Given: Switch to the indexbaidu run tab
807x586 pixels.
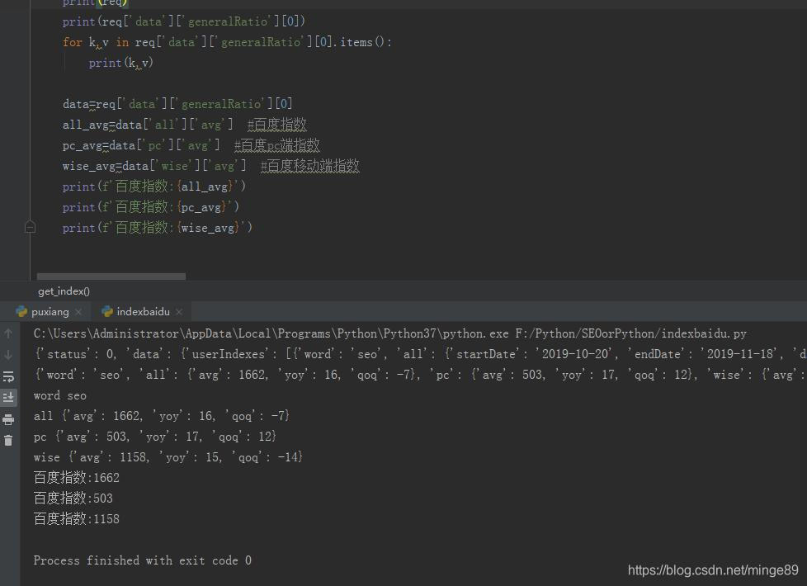Looking at the screenshot, I should [x=143, y=311].
